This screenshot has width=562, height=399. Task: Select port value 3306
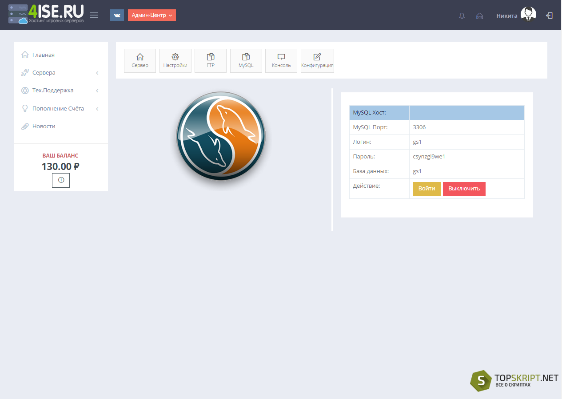(419, 127)
